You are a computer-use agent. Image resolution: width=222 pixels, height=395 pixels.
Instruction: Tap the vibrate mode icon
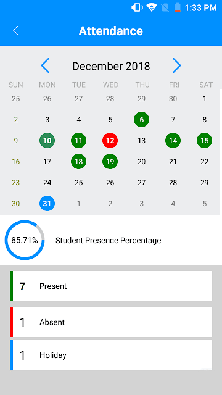pyautogui.click(x=137, y=7)
